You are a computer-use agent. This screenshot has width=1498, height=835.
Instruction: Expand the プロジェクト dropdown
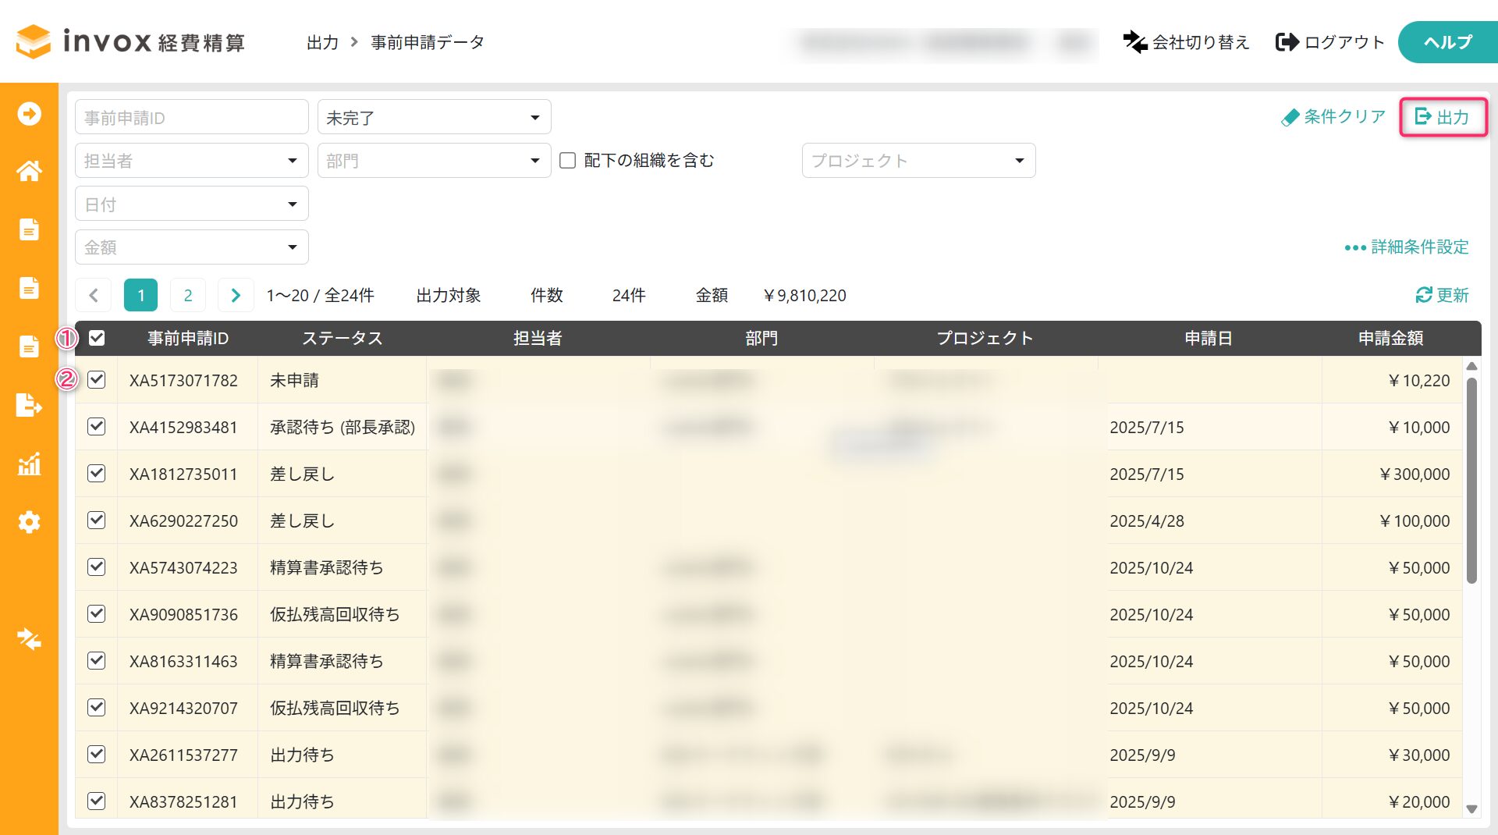(x=918, y=161)
